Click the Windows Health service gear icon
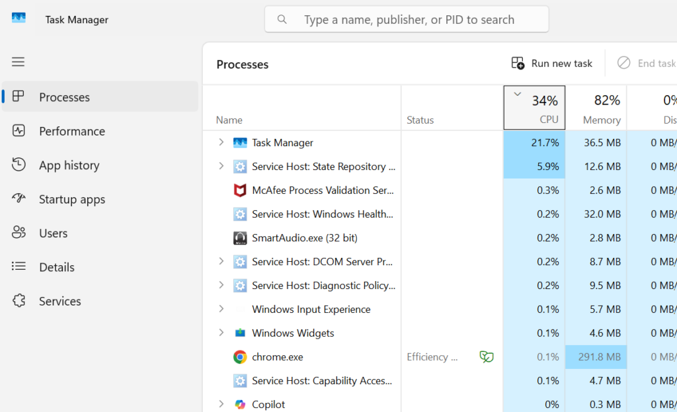The height and width of the screenshot is (412, 677). point(240,214)
